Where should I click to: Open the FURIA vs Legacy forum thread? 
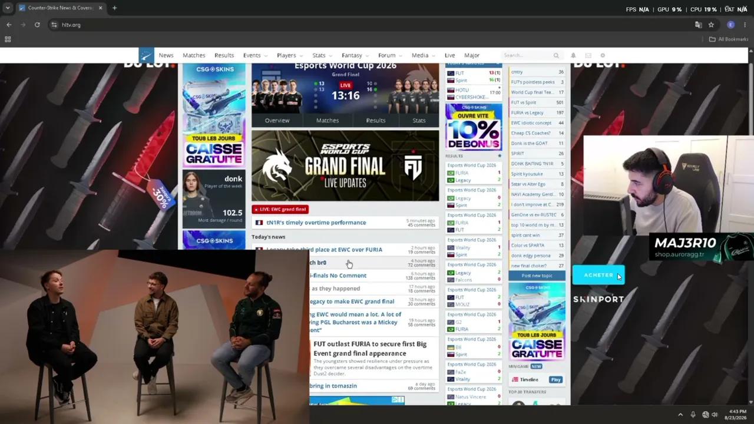[537, 112]
